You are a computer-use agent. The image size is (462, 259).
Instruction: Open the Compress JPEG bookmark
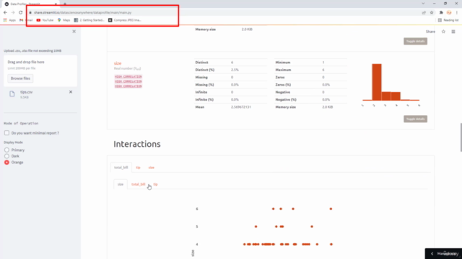pyautogui.click(x=125, y=20)
